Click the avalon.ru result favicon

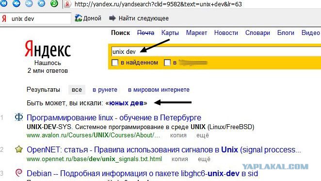tap(19, 117)
